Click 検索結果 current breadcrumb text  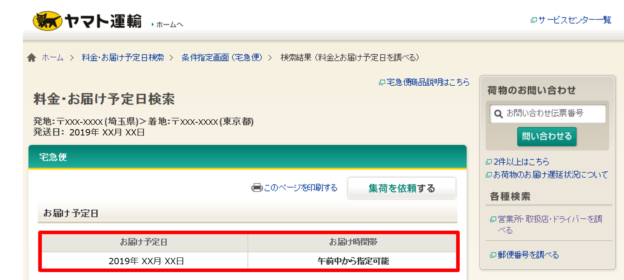coord(350,58)
